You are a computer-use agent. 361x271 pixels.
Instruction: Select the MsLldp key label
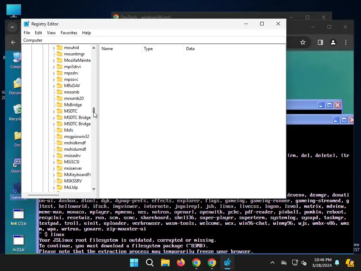click(71, 187)
